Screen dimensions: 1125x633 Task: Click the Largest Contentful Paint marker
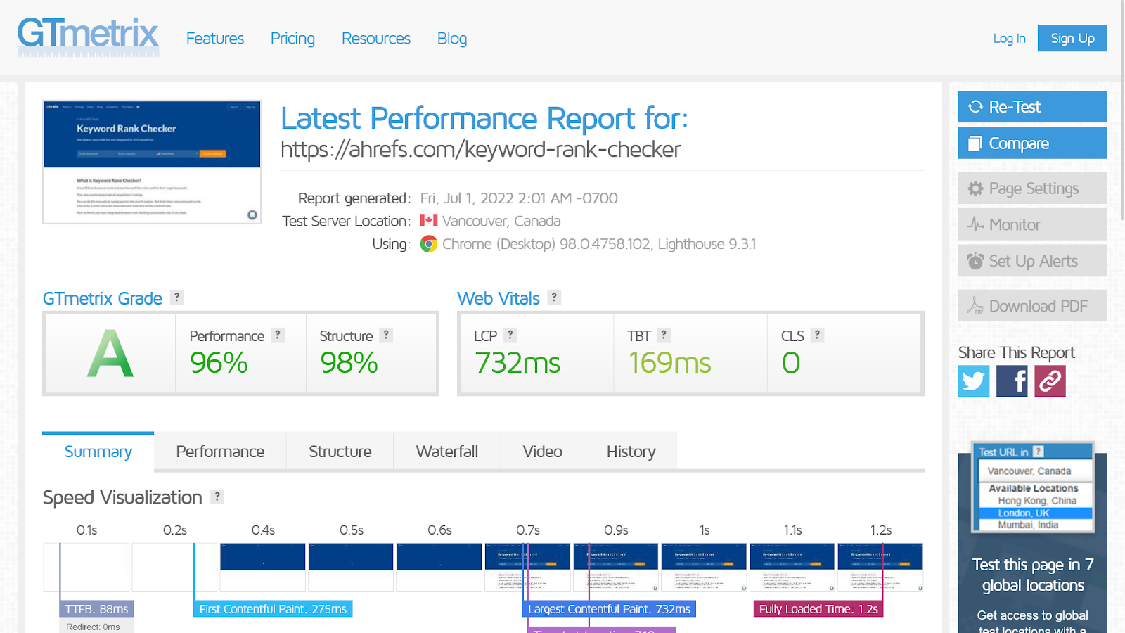point(609,609)
